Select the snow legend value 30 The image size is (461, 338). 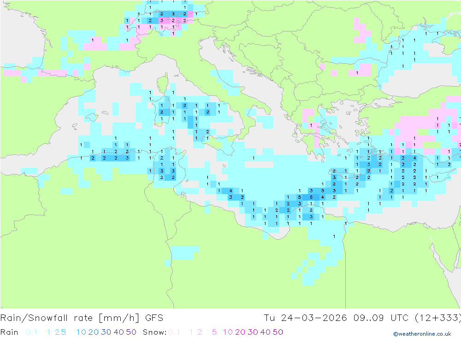click(253, 332)
